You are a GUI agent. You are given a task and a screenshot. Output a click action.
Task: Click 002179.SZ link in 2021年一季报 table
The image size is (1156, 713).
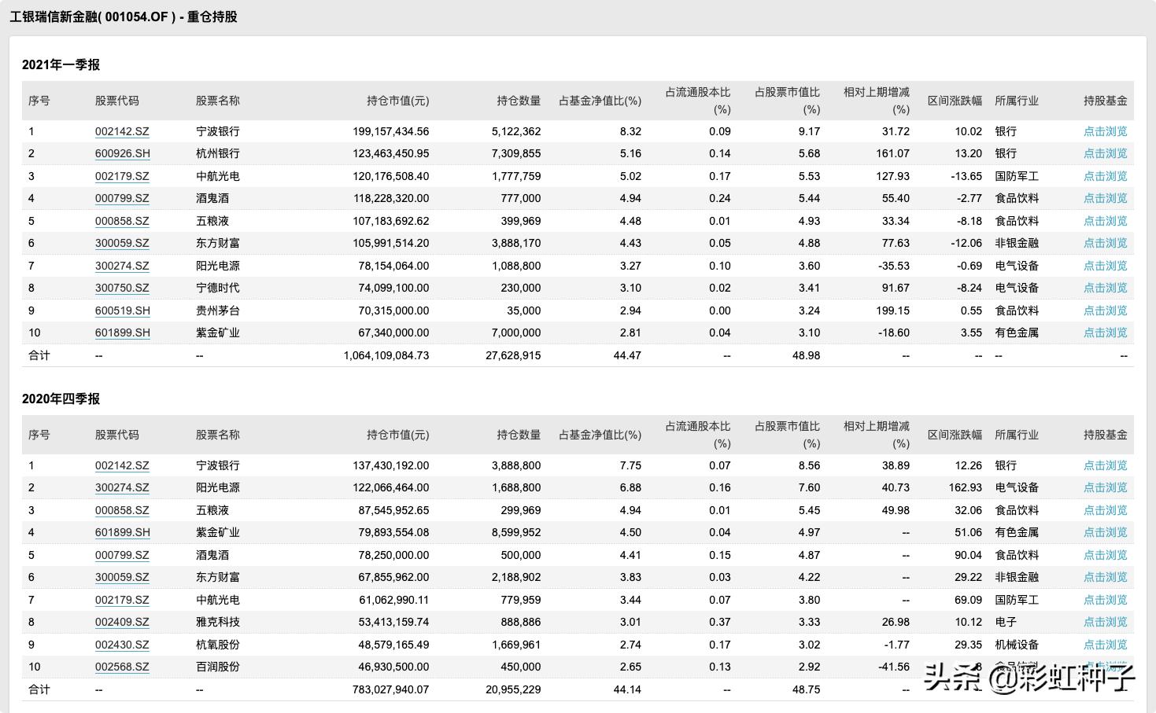point(122,176)
